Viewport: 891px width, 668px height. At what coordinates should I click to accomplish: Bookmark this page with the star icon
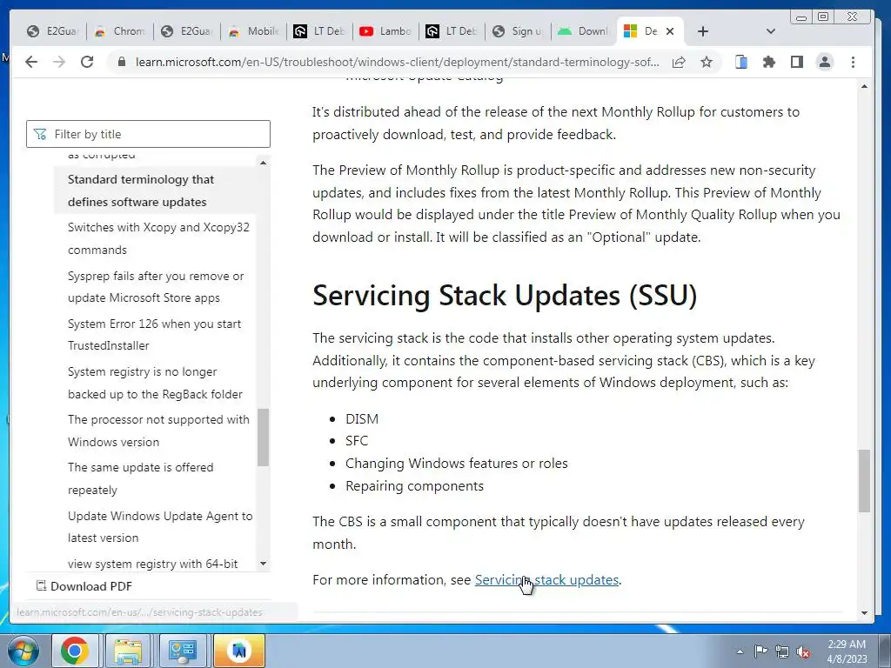click(707, 62)
